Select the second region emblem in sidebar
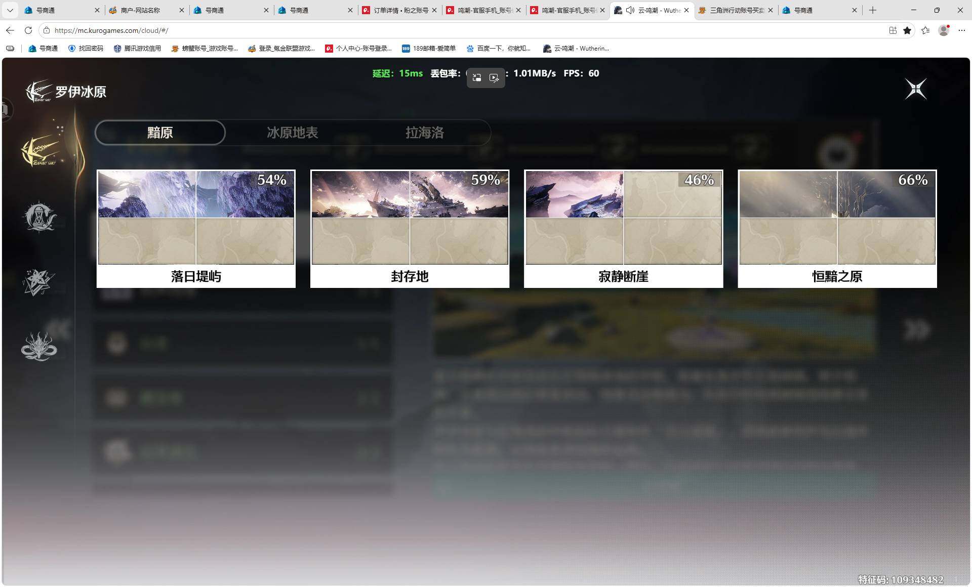 (39, 217)
